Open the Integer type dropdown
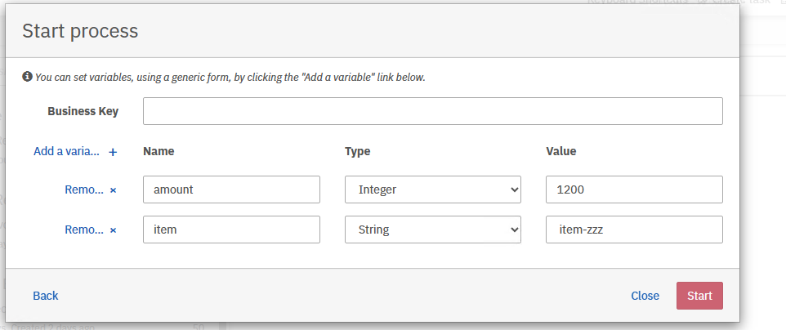The image size is (786, 330). (x=432, y=190)
